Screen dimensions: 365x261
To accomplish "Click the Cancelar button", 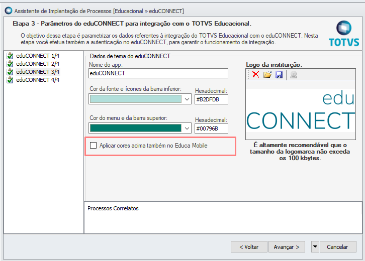I will (x=338, y=246).
